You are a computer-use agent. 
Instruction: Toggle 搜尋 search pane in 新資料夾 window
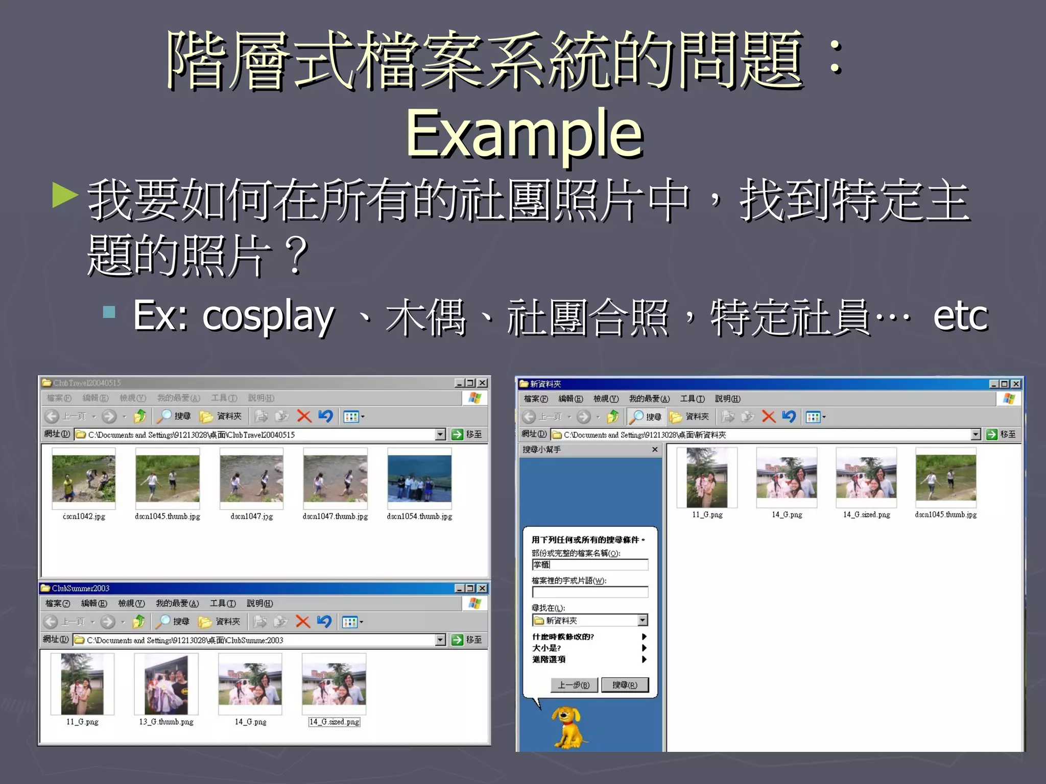(646, 417)
